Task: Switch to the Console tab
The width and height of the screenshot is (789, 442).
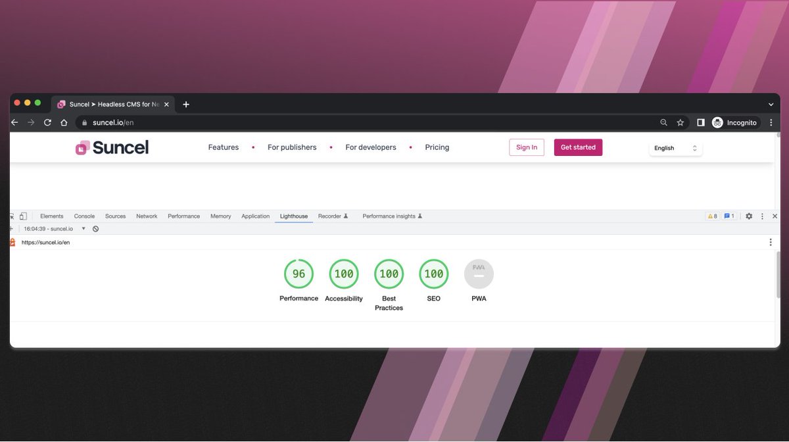Action: tap(84, 216)
